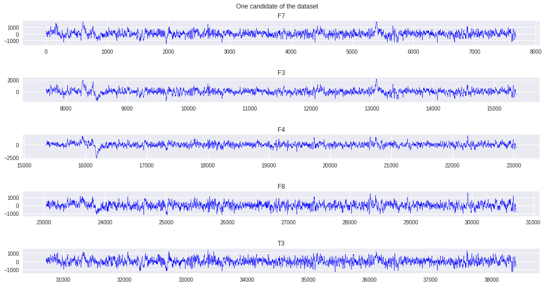This screenshot has width=545, height=286.
Task: Click the F3 channel signal plot
Action: (281, 90)
